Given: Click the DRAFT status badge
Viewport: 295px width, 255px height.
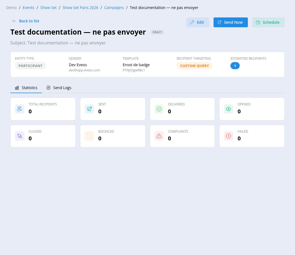Looking at the screenshot, I should (157, 32).
